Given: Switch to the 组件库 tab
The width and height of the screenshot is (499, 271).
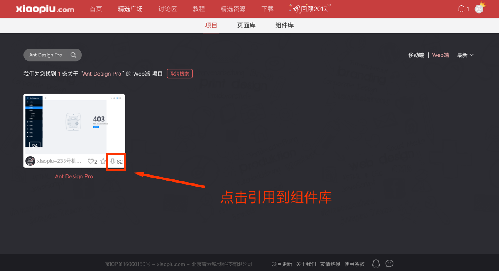Looking at the screenshot, I should [285, 25].
